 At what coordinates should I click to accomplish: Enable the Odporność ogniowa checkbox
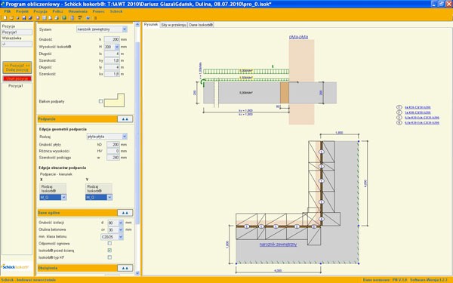pyautogui.click(x=109, y=244)
